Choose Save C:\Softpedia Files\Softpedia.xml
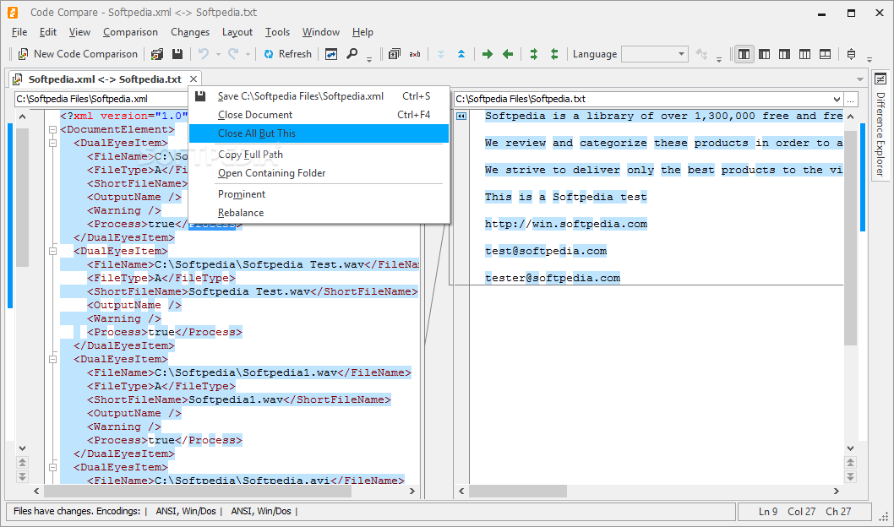 coord(319,96)
